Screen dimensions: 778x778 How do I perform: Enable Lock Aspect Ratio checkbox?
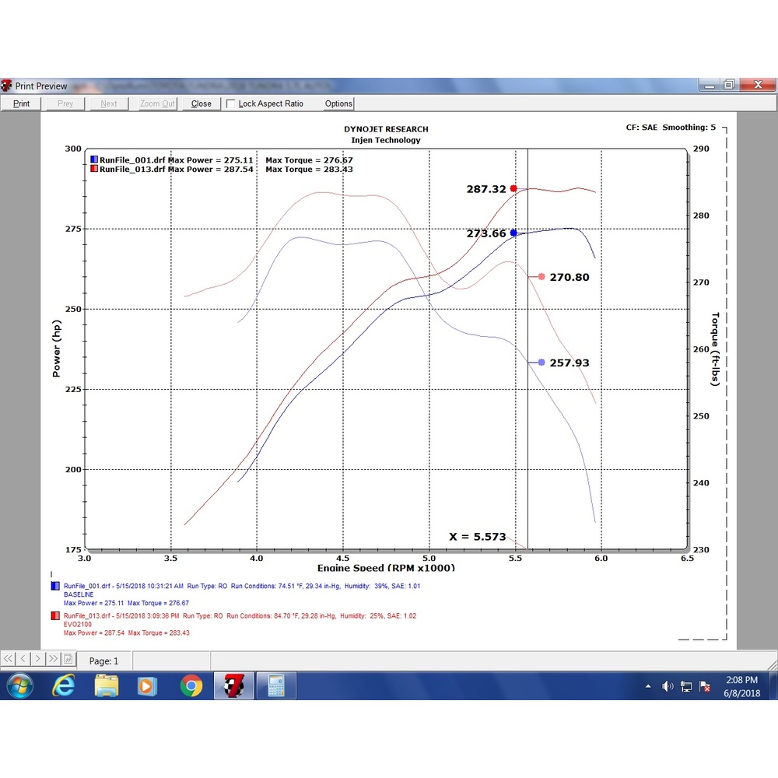click(x=231, y=103)
